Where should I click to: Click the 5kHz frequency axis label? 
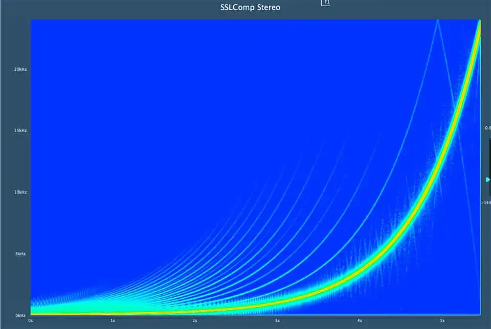[21, 254]
